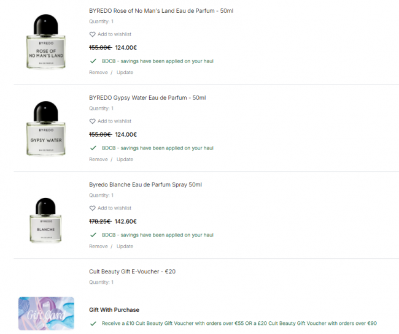Image resolution: width=399 pixels, height=334 pixels.
Task: Open the Cult Beauty gift card image
Action: (46, 313)
